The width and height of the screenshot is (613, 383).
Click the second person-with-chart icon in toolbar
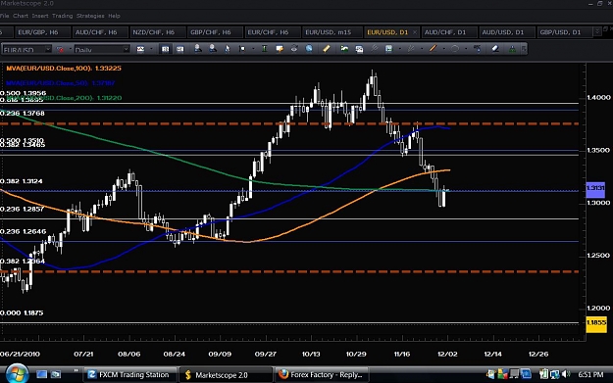(x=212, y=48)
